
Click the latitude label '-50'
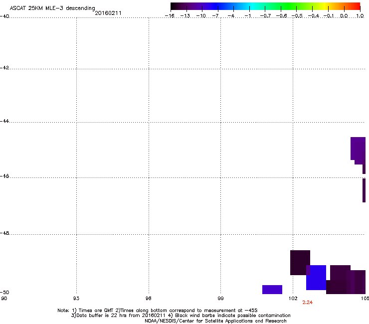click(x=4, y=293)
